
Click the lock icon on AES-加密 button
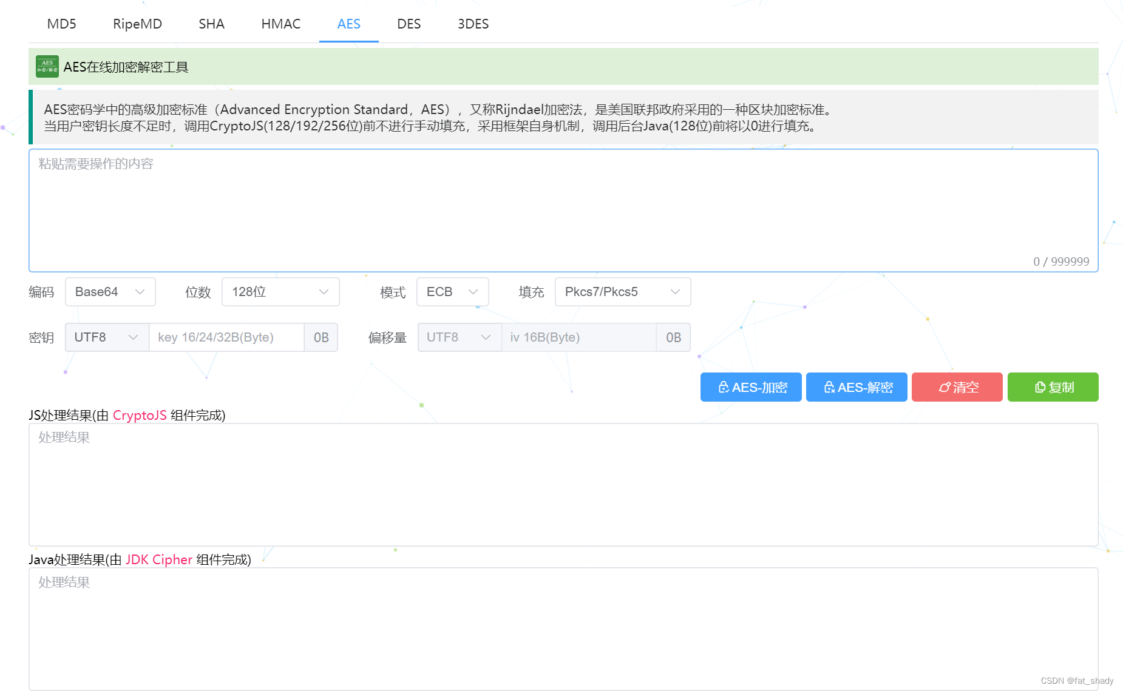(x=724, y=387)
